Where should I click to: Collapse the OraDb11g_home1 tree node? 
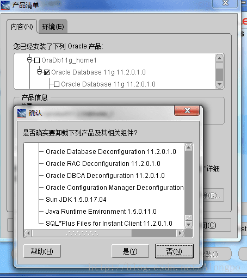click(x=29, y=60)
